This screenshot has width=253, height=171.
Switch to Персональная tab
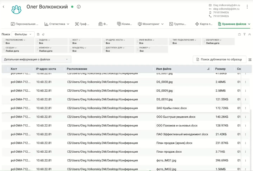25,24
